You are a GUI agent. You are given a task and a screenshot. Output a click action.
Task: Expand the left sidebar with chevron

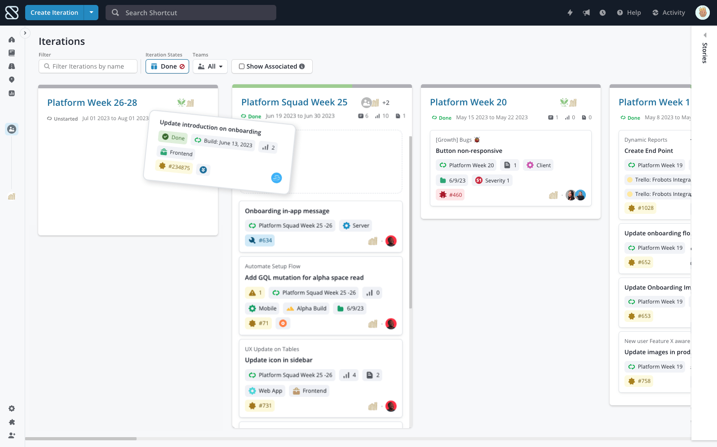coord(25,33)
